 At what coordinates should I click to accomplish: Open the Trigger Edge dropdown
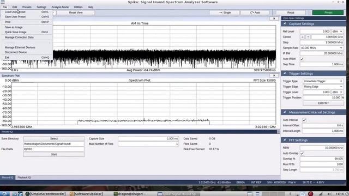click(x=323, y=87)
